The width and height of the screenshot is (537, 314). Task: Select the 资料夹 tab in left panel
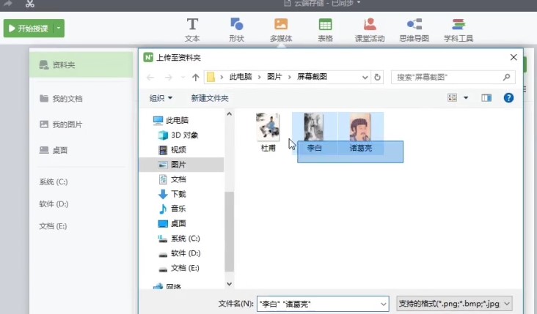click(81, 64)
